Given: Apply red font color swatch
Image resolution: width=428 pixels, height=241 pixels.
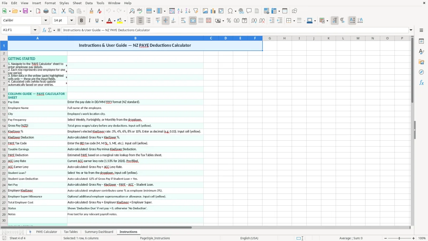Looking at the screenshot, I should [x=109, y=21].
